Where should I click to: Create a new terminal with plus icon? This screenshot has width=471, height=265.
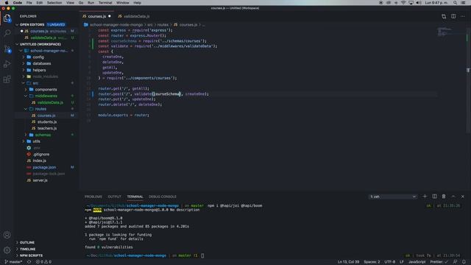tap(425, 197)
